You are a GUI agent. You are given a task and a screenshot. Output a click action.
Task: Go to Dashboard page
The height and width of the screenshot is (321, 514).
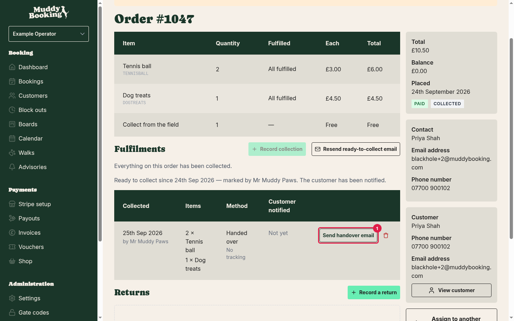coord(33,67)
